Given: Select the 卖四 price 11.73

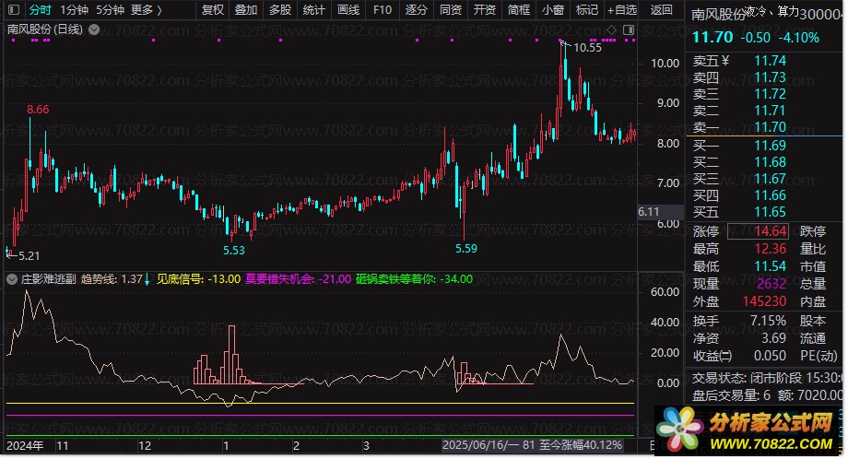Looking at the screenshot, I should point(771,77).
